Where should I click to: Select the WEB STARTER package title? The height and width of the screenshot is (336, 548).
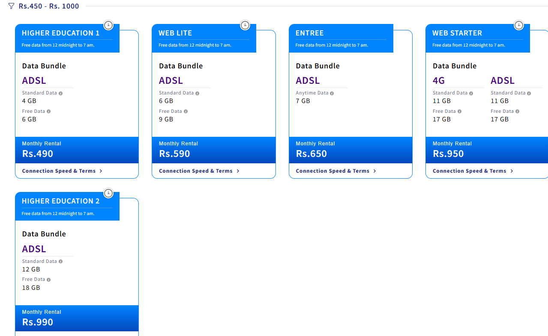pos(457,33)
